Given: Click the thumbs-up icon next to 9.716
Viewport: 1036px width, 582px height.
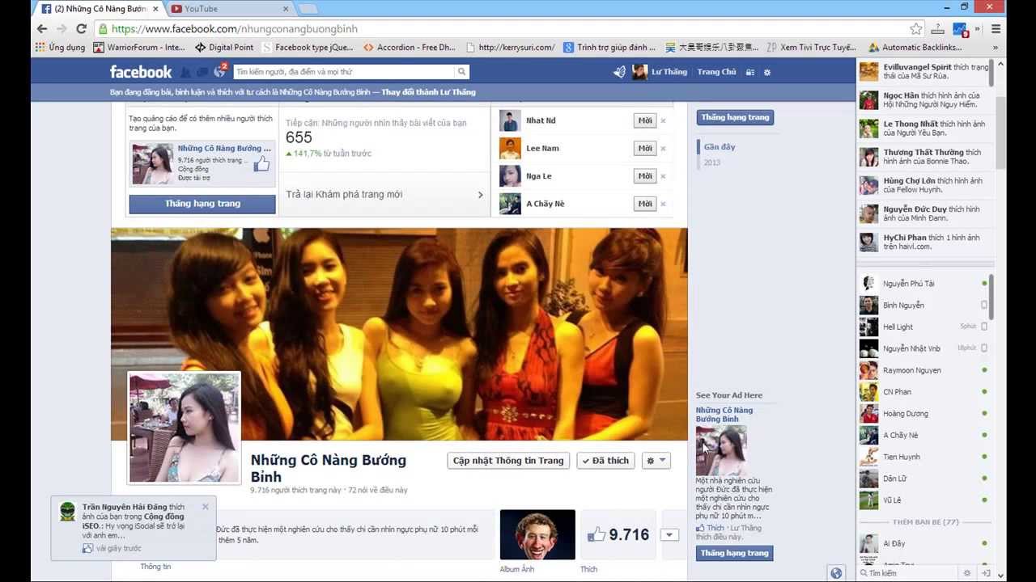Looking at the screenshot, I should (x=597, y=534).
